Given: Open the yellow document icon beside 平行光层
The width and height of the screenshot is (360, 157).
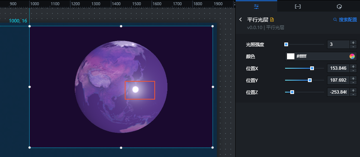Looking at the screenshot, I should click(272, 20).
